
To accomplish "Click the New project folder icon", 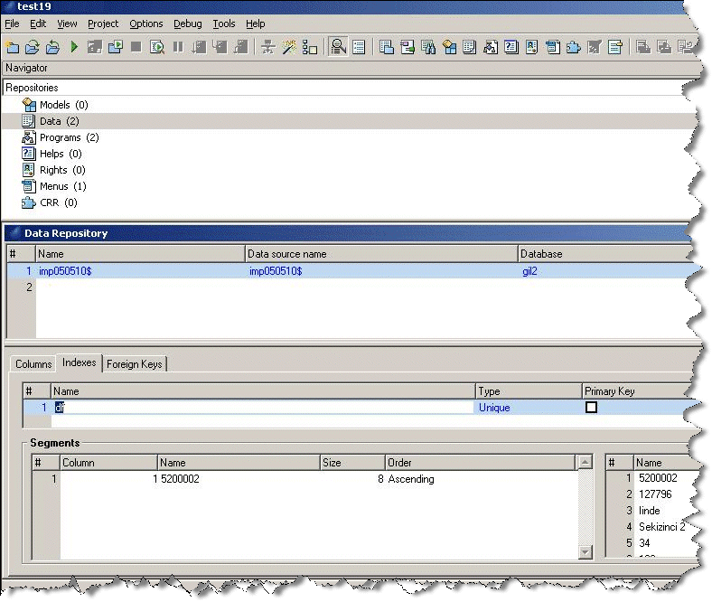I will [x=12, y=47].
